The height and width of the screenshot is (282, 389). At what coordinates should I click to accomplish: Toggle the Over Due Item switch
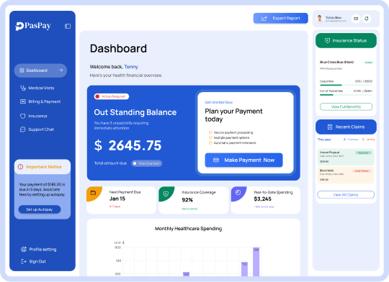[147, 163]
